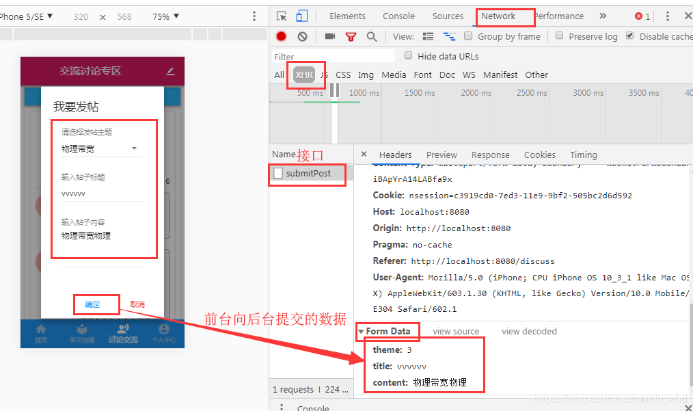This screenshot has width=693, height=411.
Task: Filter requests by Manifest type
Action: pos(500,75)
